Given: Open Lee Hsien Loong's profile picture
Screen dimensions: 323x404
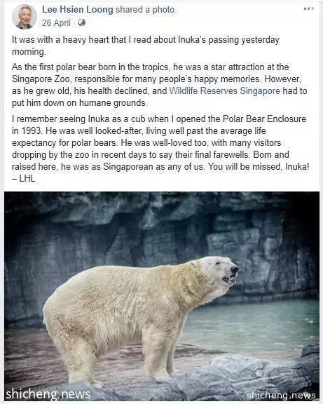Looking at the screenshot, I should click(25, 17).
